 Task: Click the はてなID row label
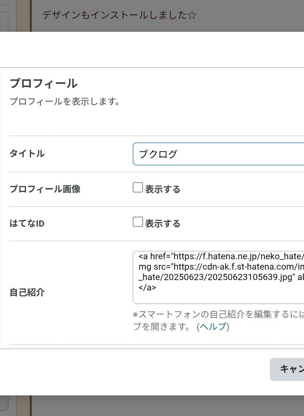coord(27,224)
